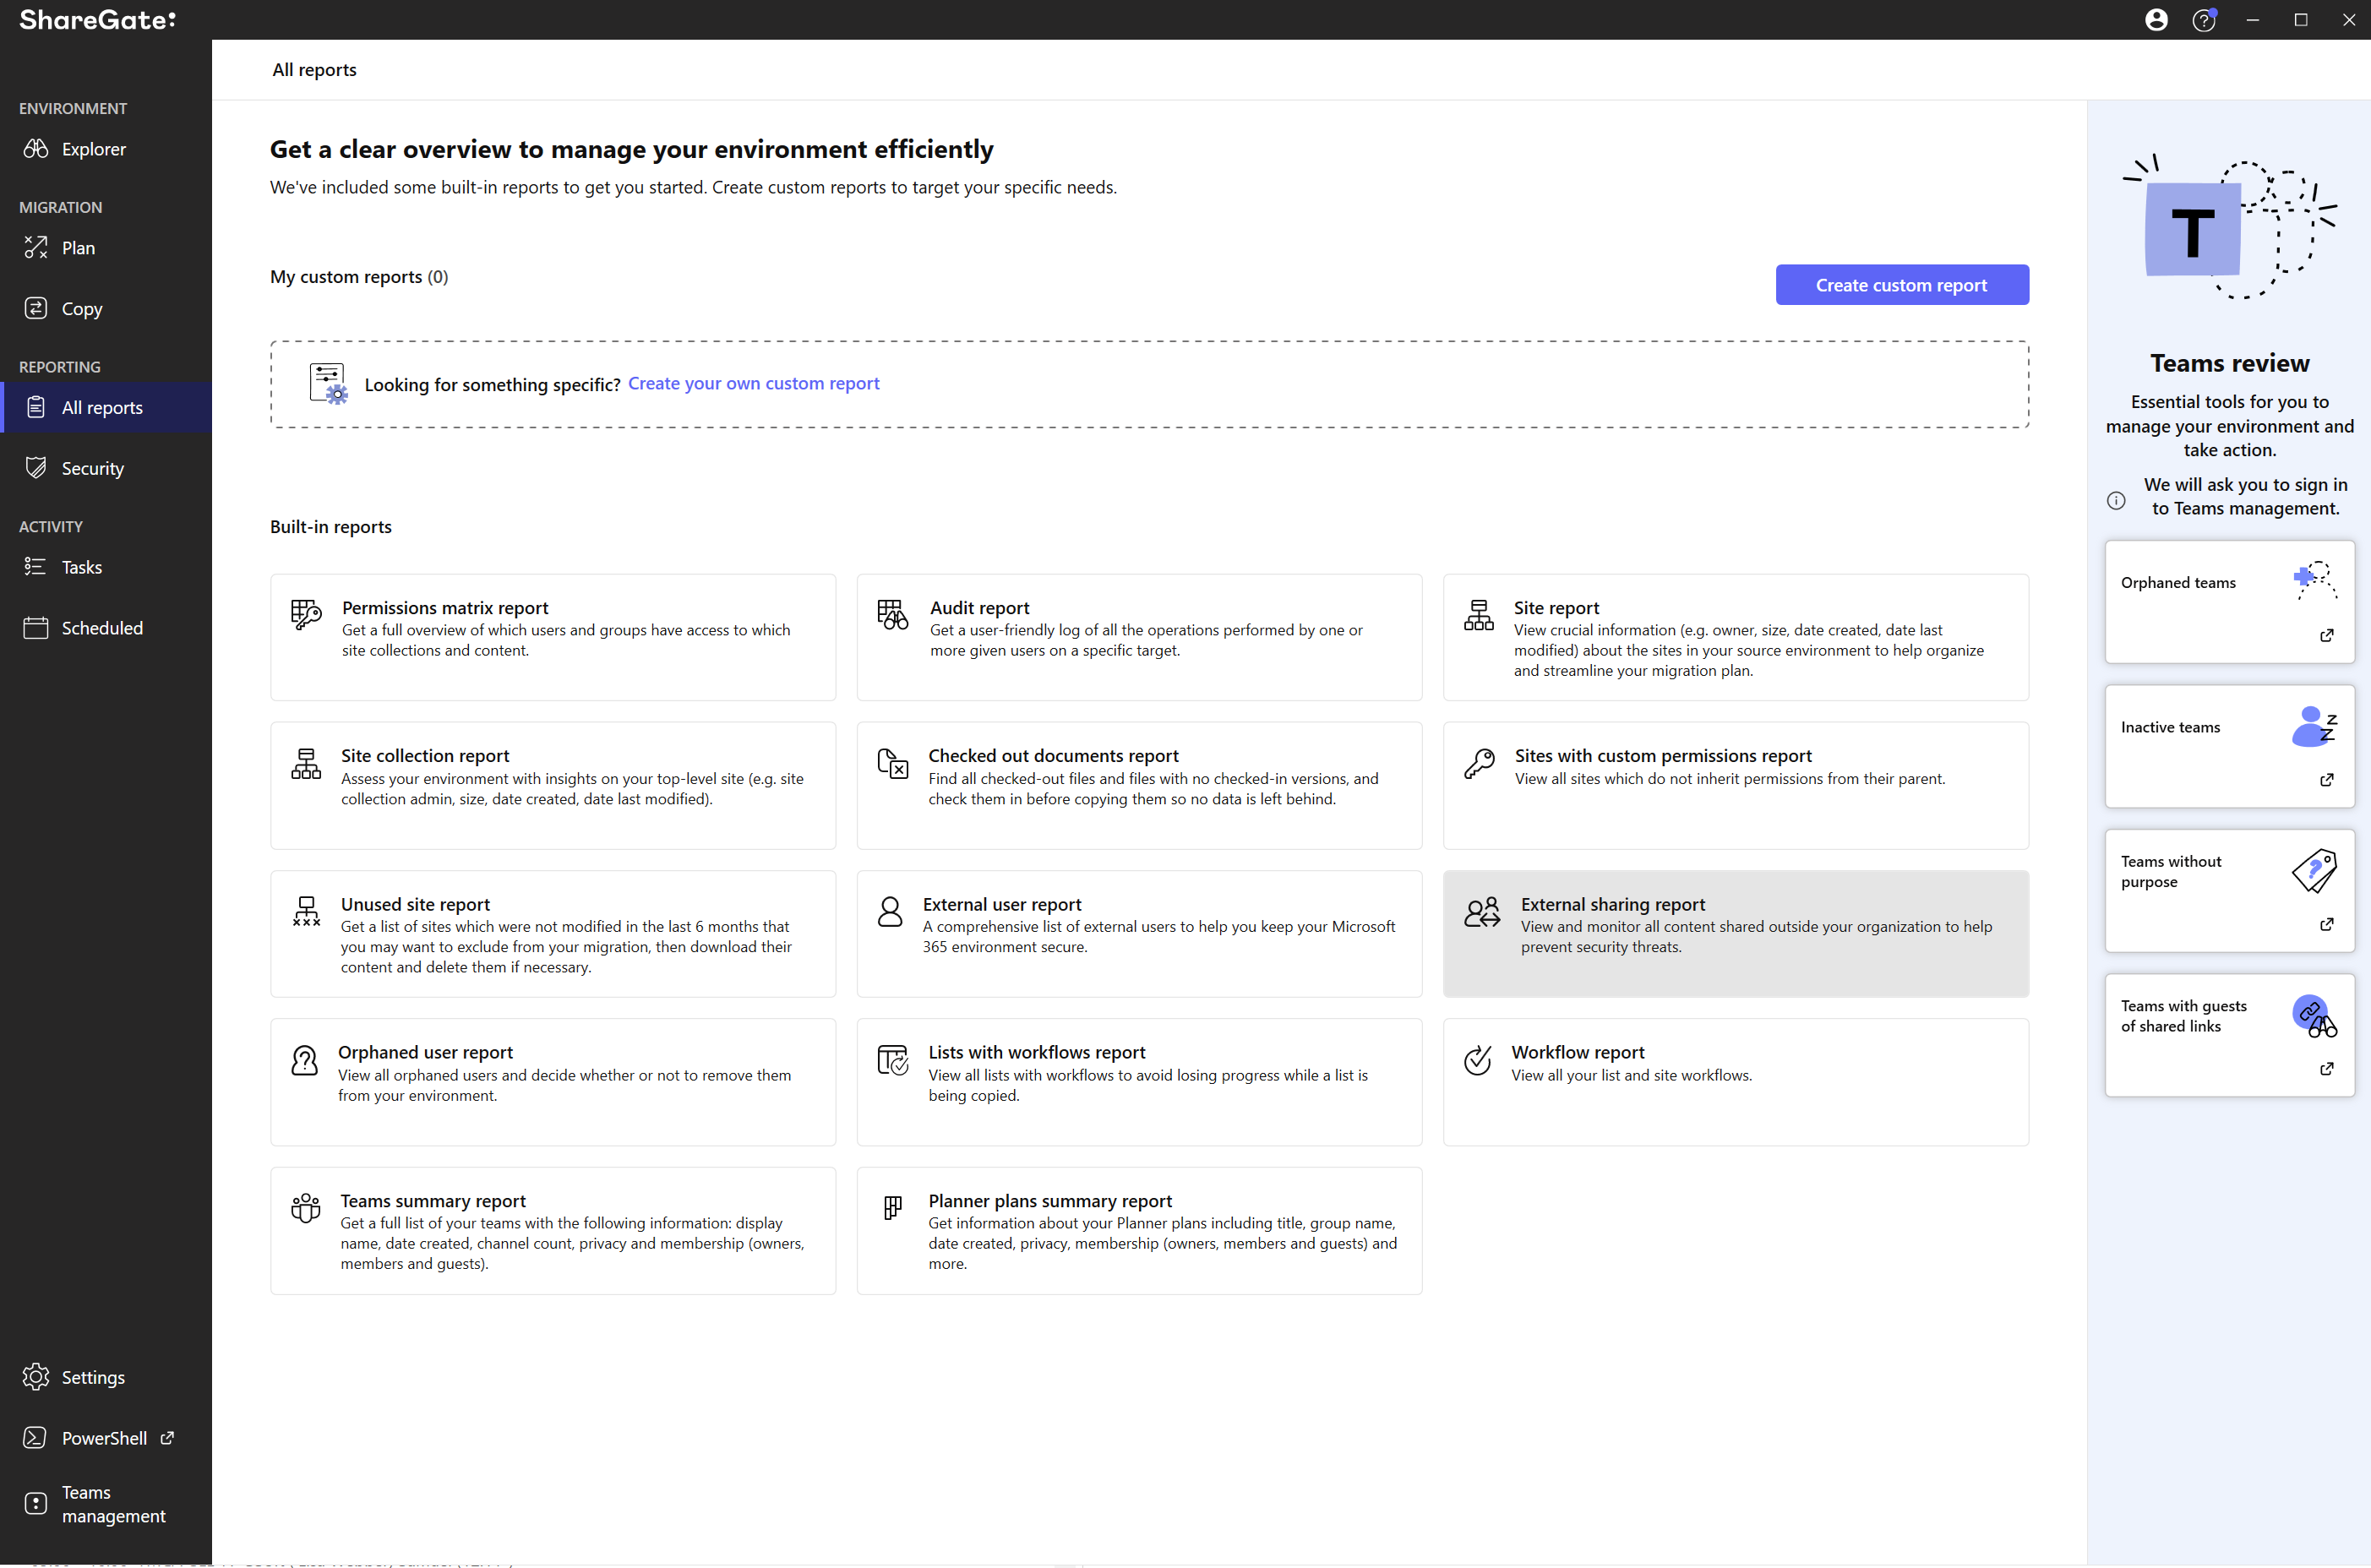
Task: Open the Teams summary report
Action: pyautogui.click(x=552, y=1231)
